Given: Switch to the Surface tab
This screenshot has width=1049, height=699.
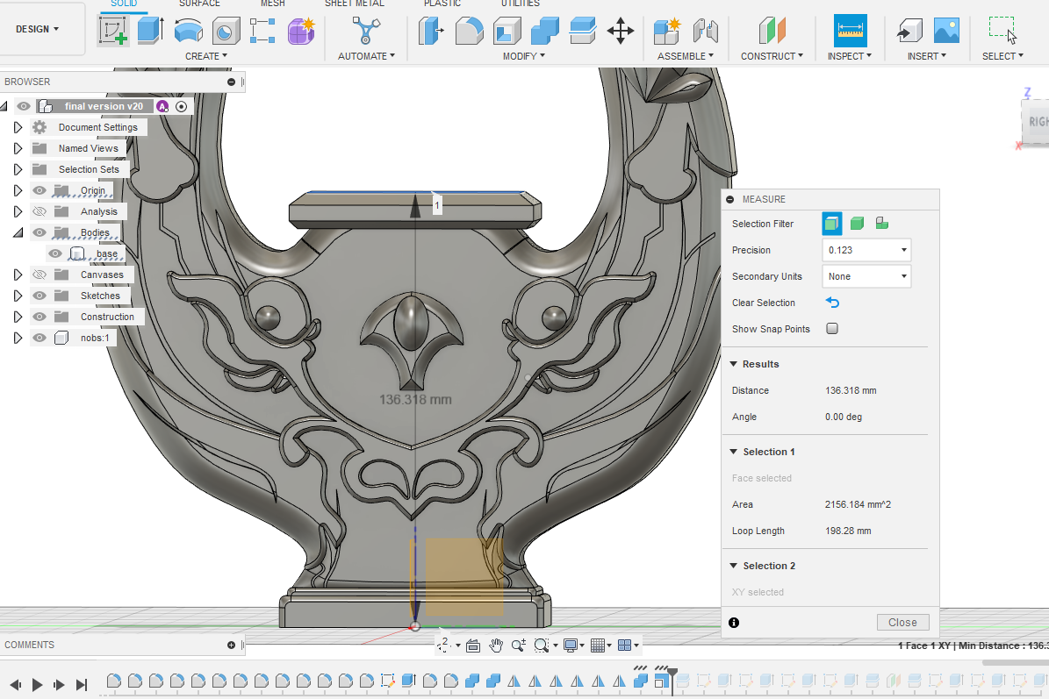Looking at the screenshot, I should [199, 4].
